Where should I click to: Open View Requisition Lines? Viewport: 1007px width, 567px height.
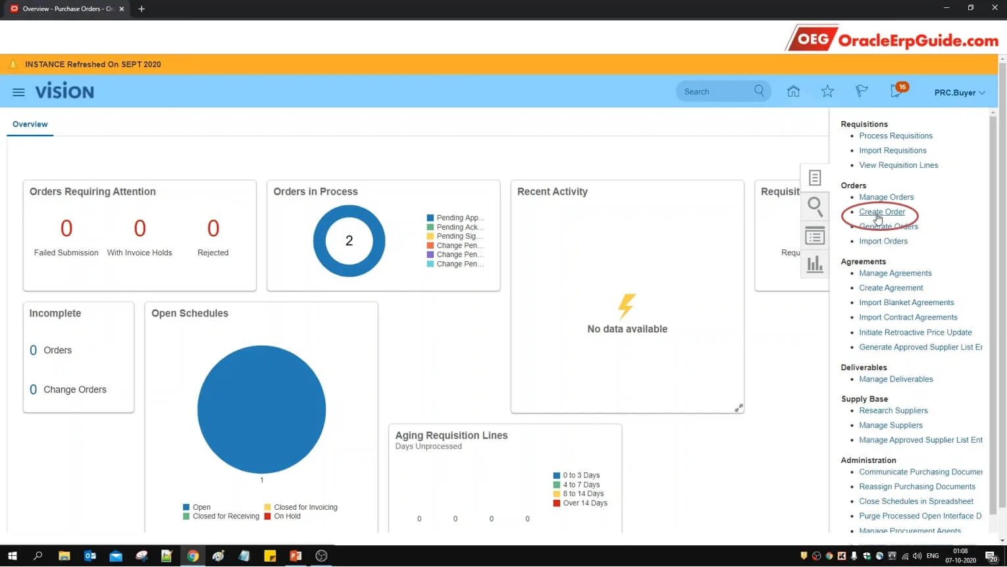898,165
